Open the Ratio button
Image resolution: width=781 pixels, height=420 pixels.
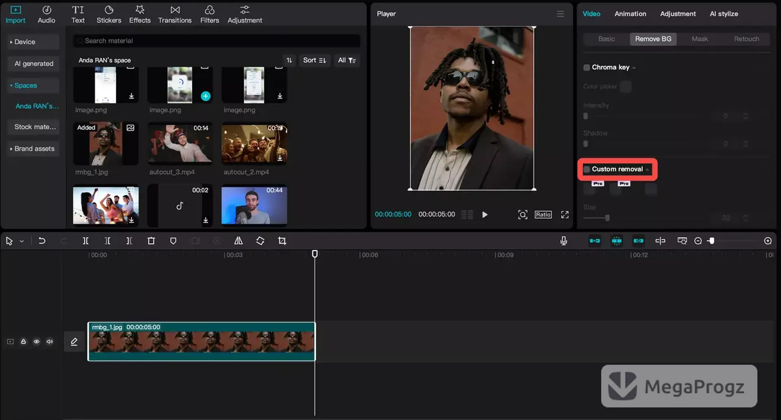point(543,214)
